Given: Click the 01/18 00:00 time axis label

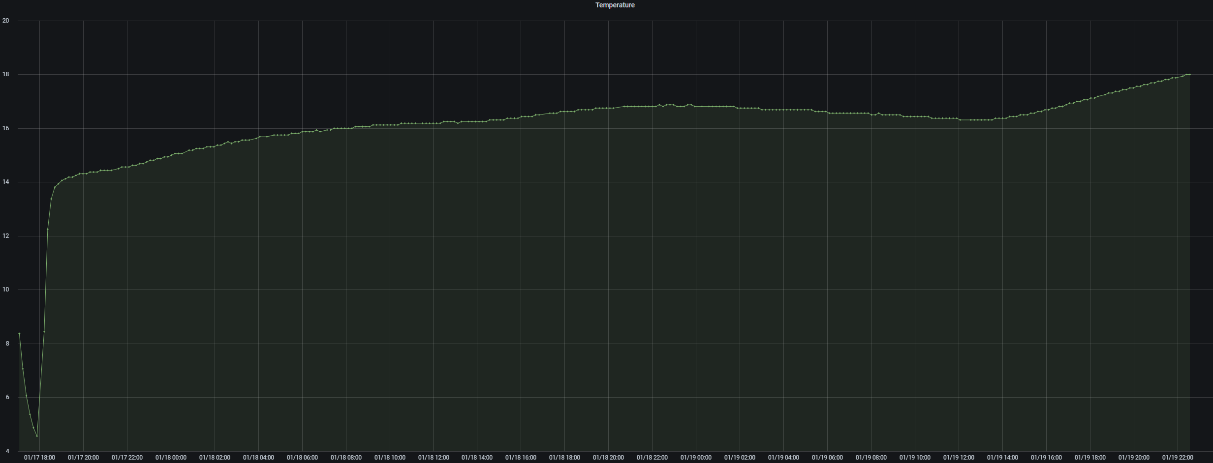Looking at the screenshot, I should point(171,458).
